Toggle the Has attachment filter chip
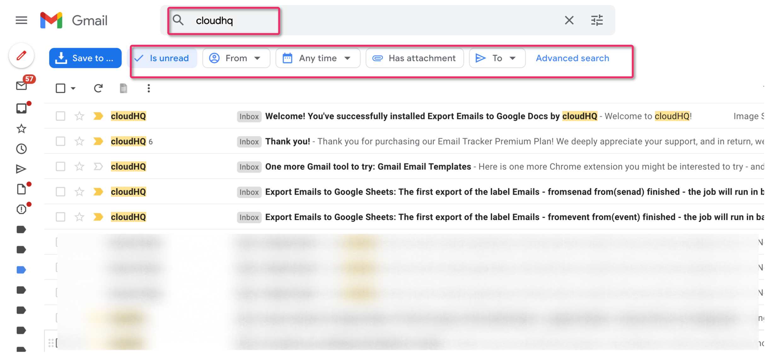The width and height of the screenshot is (766, 357). tap(415, 58)
